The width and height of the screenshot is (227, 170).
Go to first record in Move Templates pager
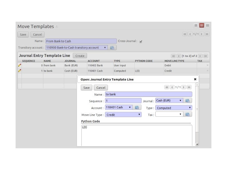pyautogui.click(x=185, y=34)
